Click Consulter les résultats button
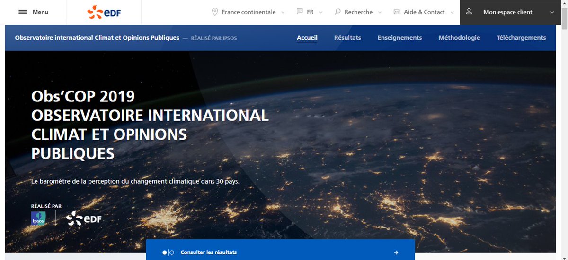The image size is (568, 260). pyautogui.click(x=280, y=250)
